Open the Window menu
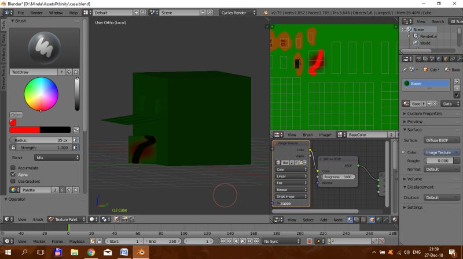This screenshot has height=259, width=463. (56, 13)
